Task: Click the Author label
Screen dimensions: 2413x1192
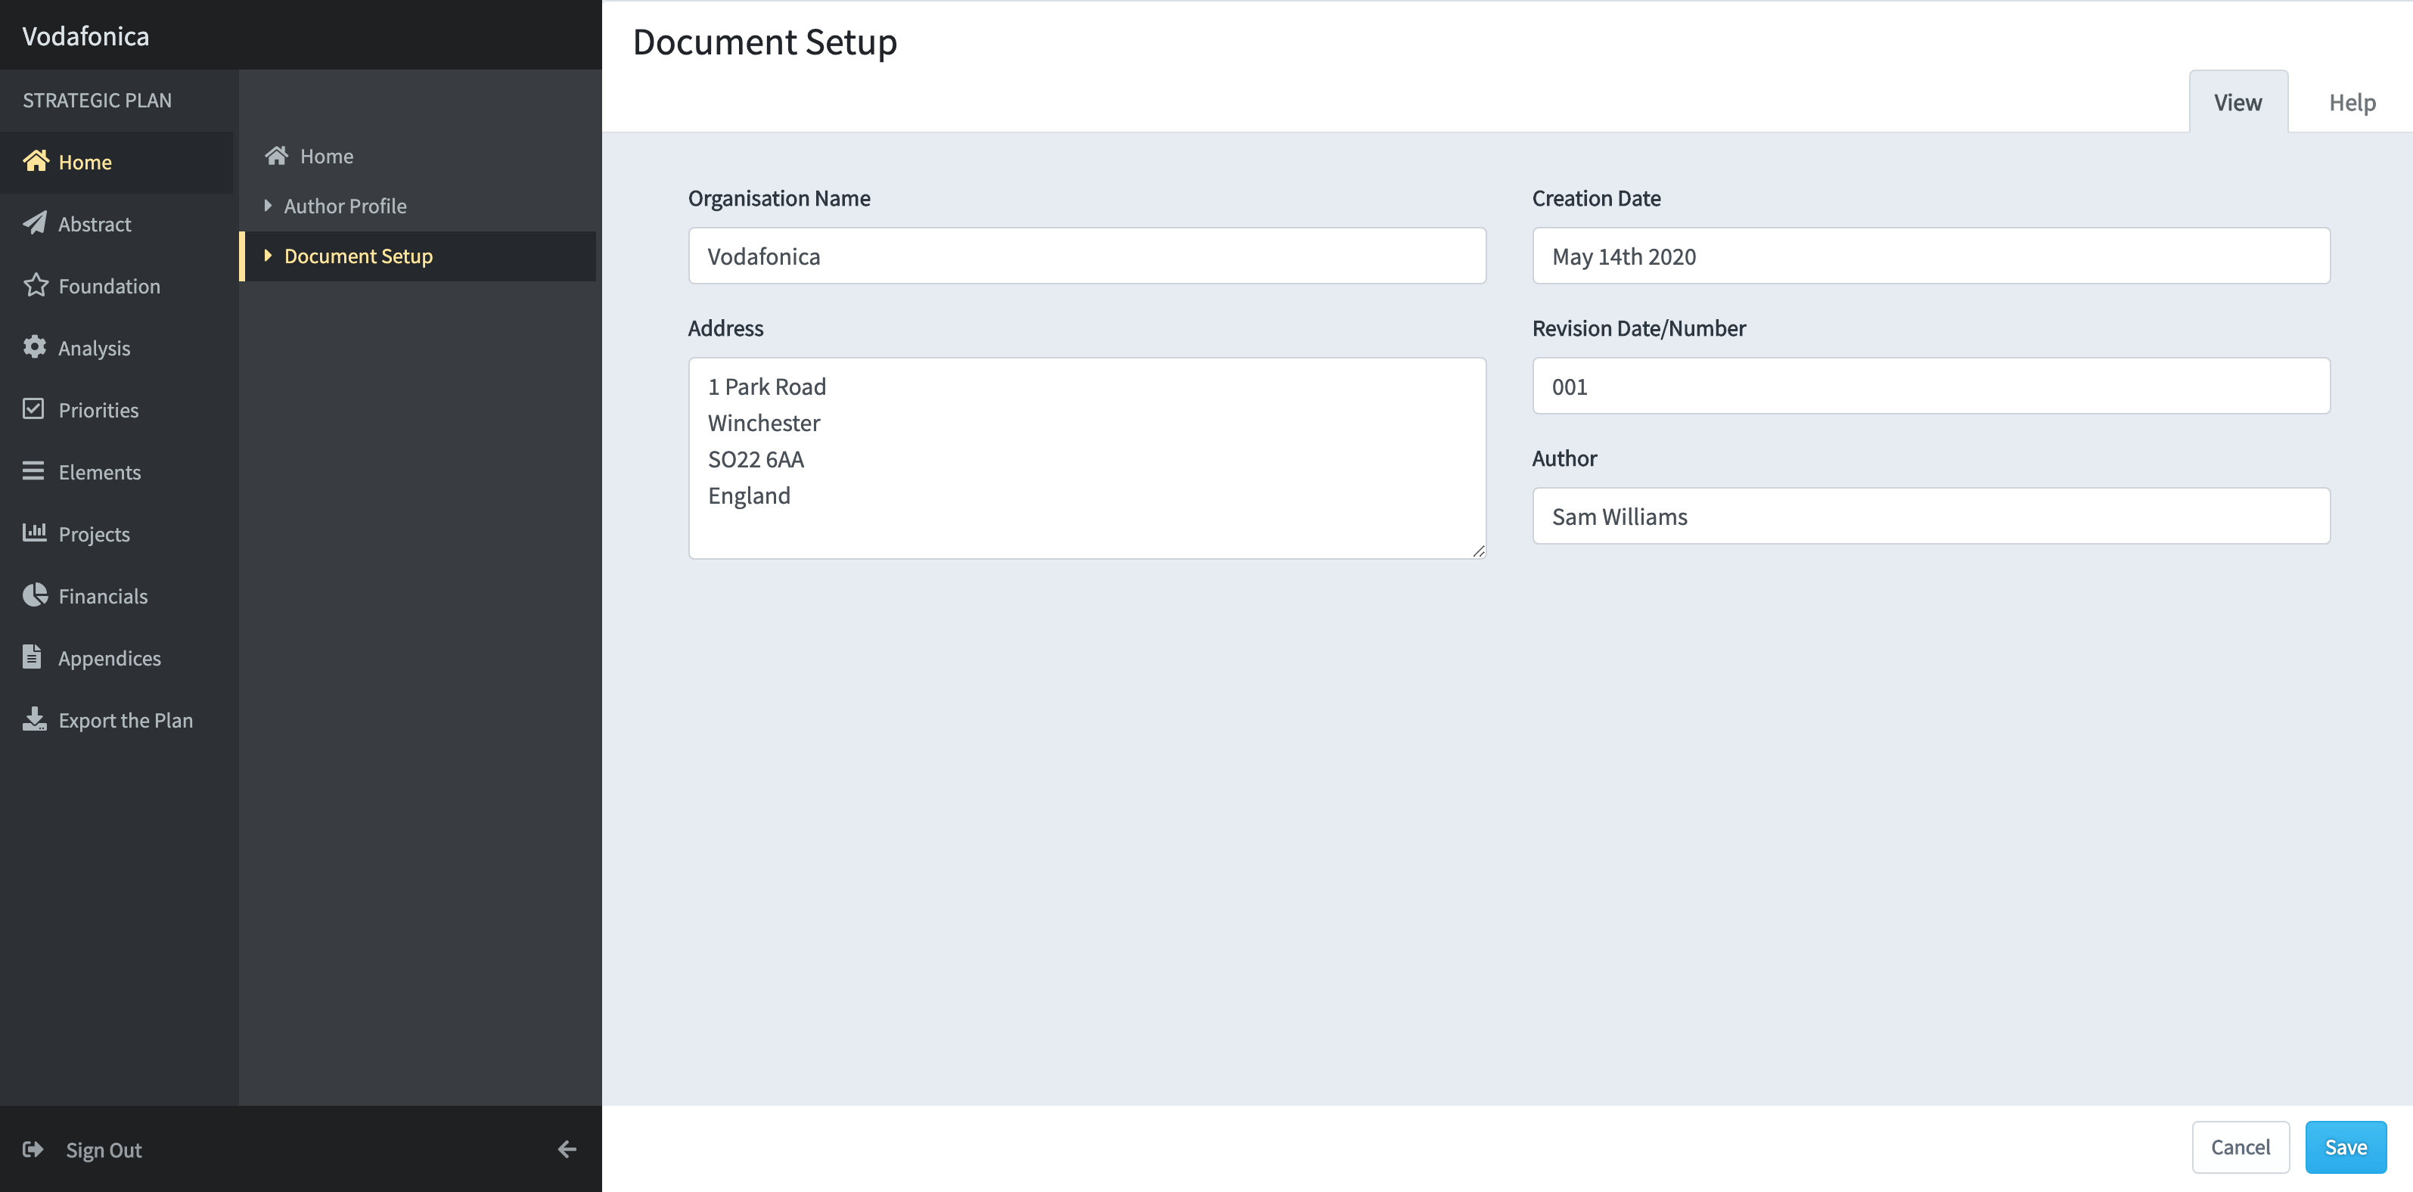Action: point(1564,458)
